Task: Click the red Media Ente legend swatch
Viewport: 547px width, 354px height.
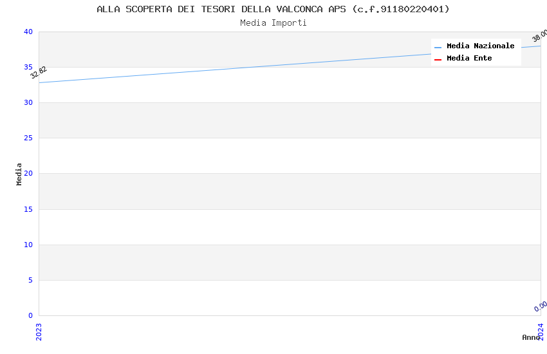Action: pyautogui.click(x=438, y=60)
